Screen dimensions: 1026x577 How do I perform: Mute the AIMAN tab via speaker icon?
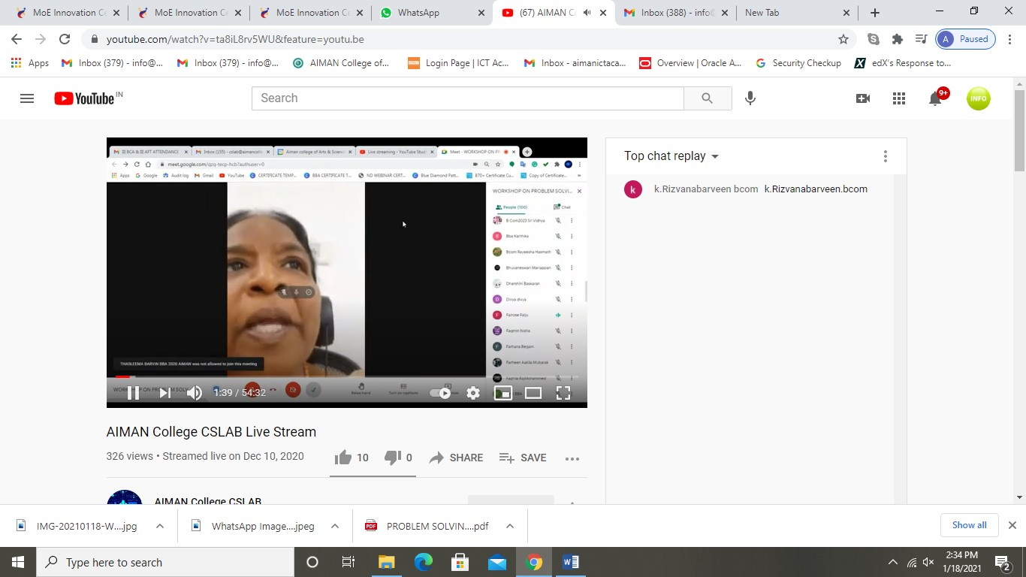[587, 13]
